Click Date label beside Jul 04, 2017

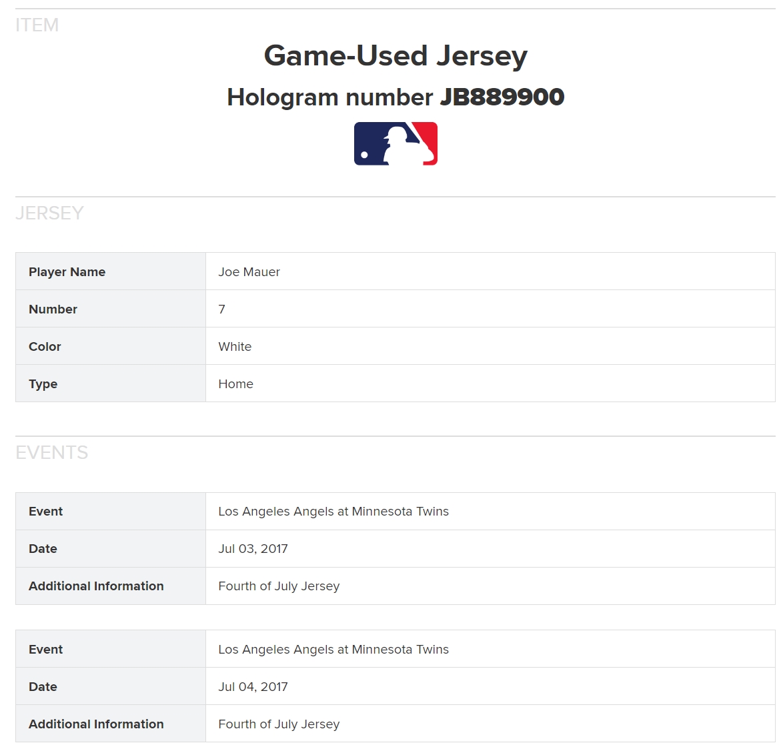pos(110,686)
